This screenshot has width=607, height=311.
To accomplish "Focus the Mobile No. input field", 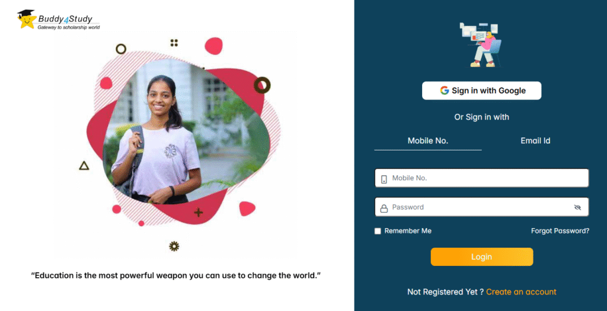I will click(x=482, y=178).
